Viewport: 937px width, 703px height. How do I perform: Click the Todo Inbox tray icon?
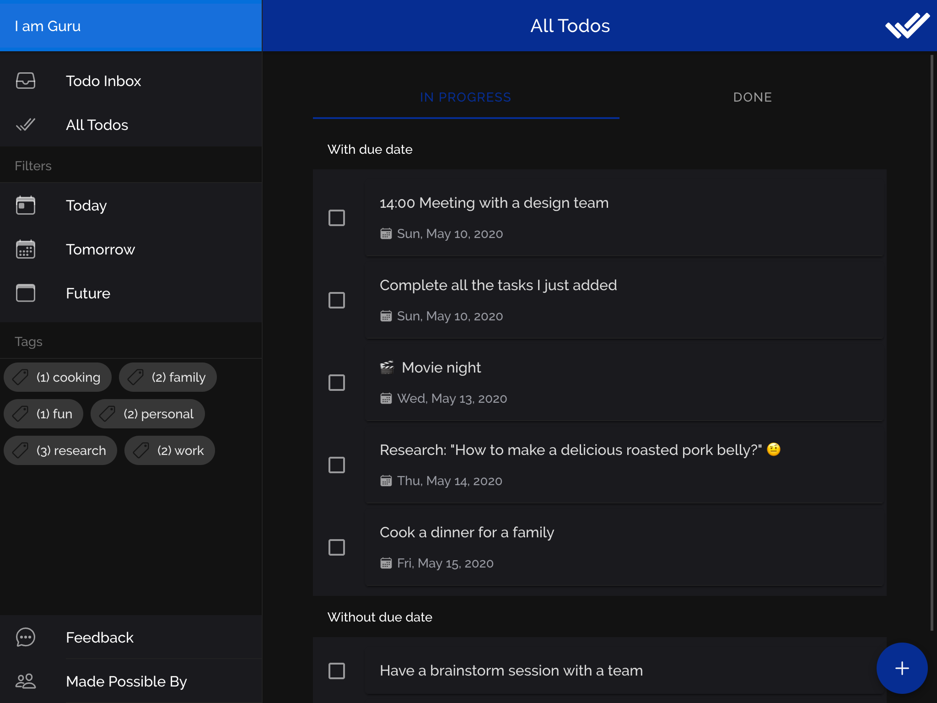26,81
